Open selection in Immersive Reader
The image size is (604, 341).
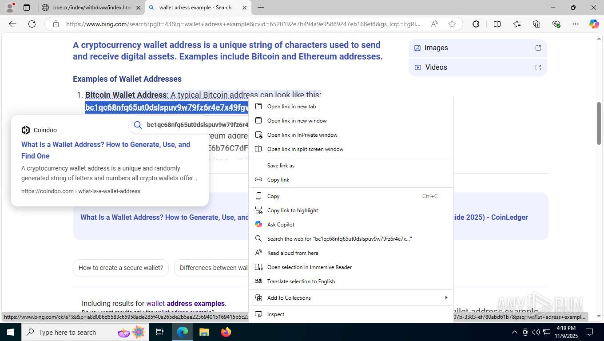pyautogui.click(x=351, y=267)
